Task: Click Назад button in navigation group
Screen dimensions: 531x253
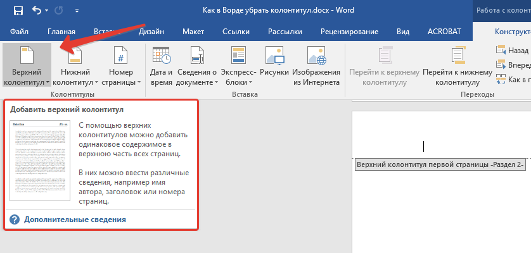Action: [x=511, y=51]
